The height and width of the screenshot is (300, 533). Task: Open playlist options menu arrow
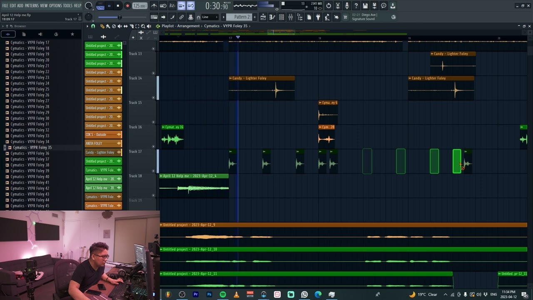click(x=87, y=26)
